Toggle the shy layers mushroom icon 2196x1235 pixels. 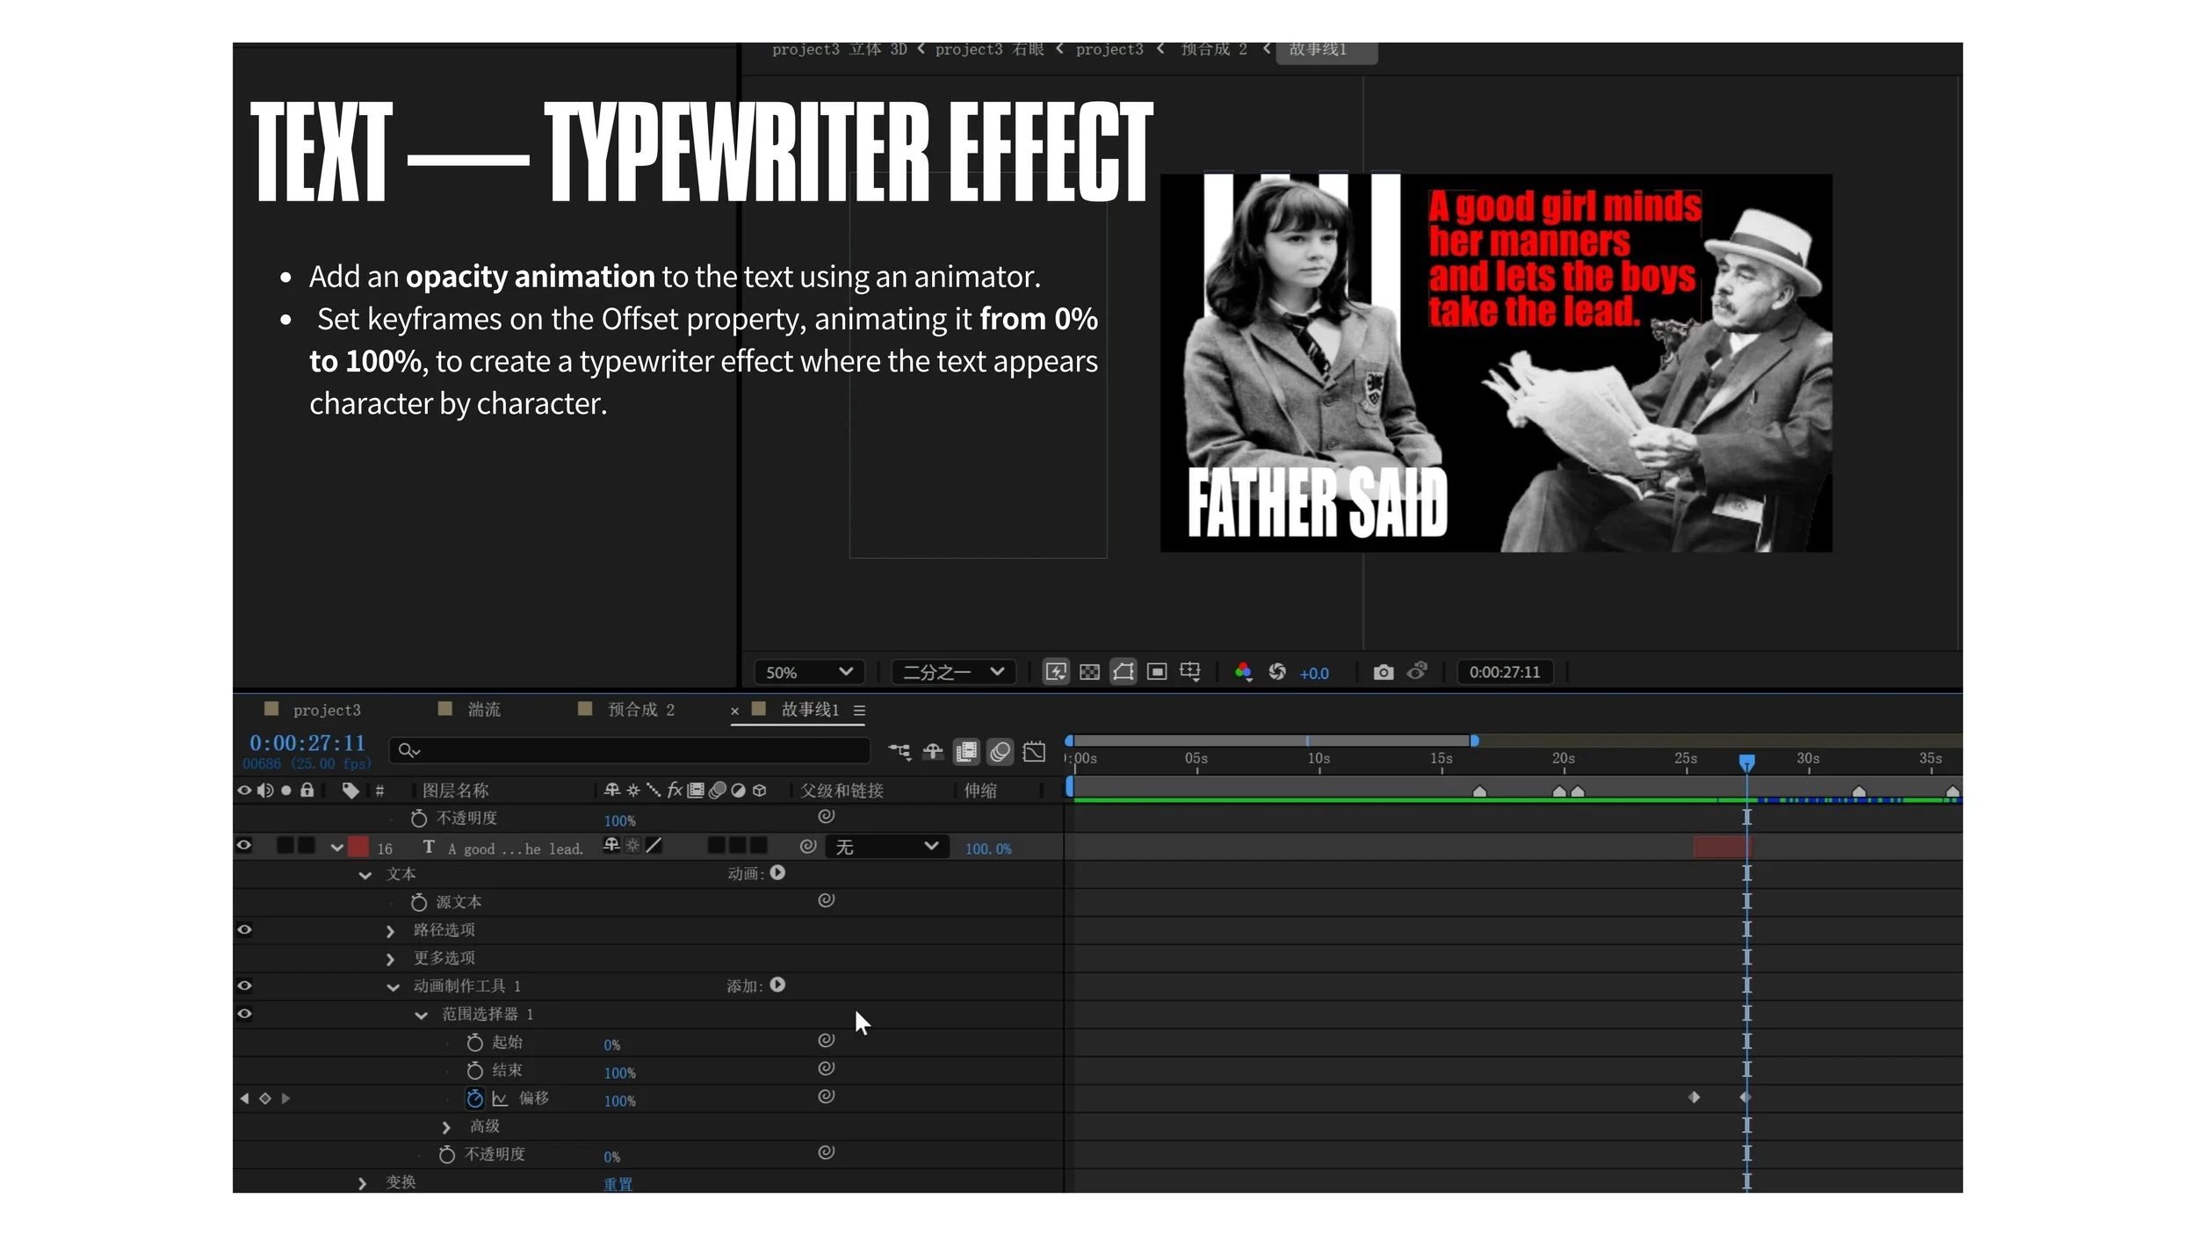(932, 752)
